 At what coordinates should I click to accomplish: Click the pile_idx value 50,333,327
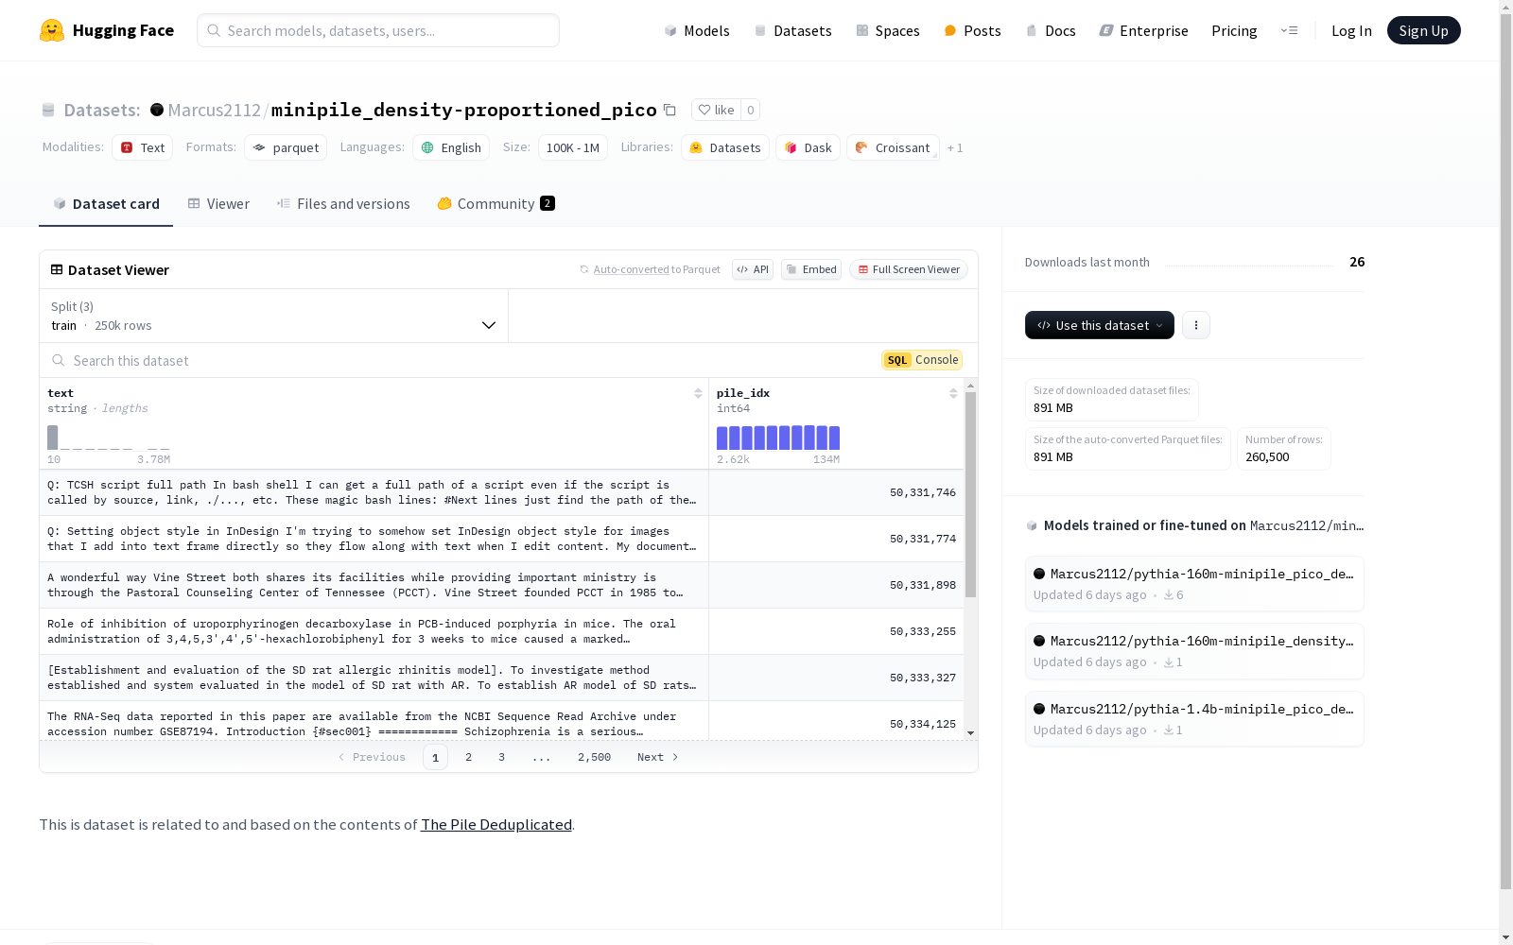point(923,678)
